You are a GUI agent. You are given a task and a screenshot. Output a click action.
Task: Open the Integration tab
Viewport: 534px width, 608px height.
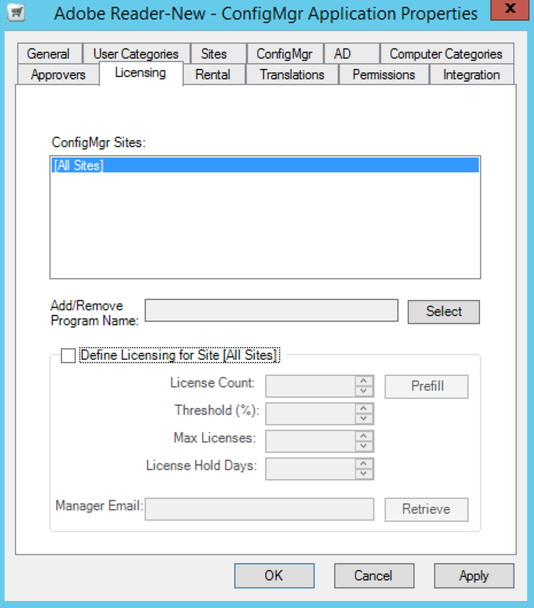(471, 74)
